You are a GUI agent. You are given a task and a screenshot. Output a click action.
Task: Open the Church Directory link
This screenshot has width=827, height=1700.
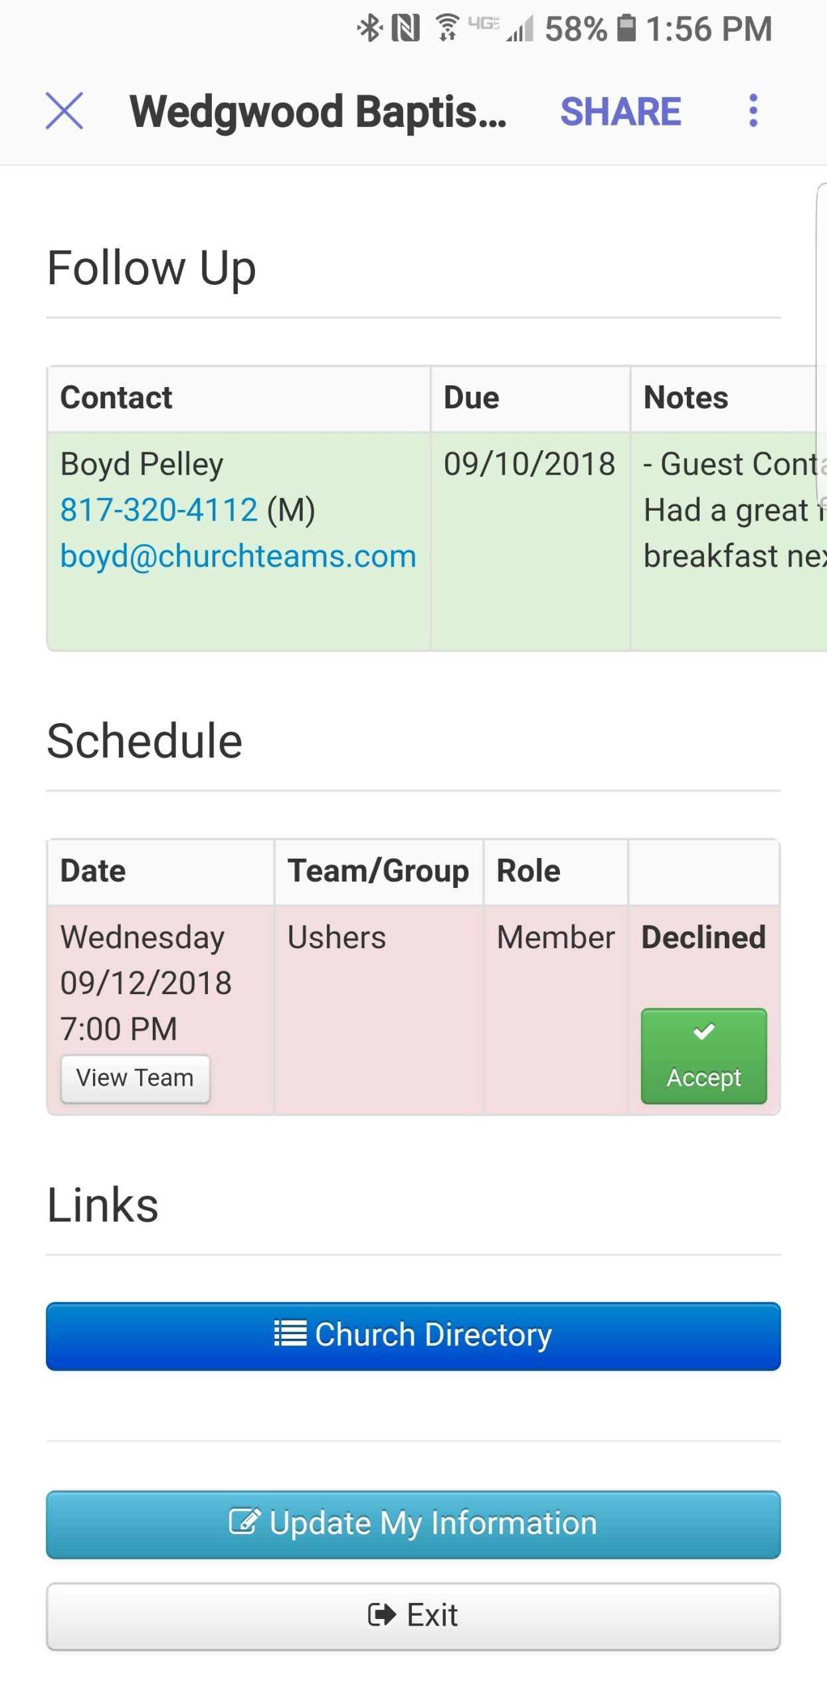coord(413,1336)
